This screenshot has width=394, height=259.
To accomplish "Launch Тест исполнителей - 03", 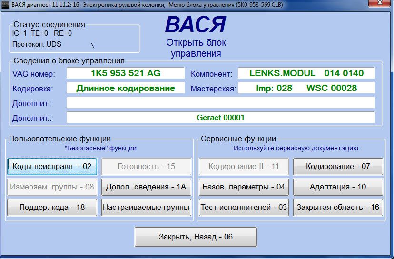I will pos(244,208).
